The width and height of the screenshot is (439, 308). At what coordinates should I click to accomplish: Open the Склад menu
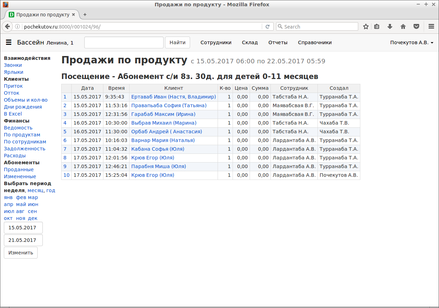(x=250, y=42)
